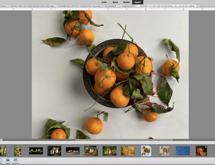Screen dimensions: 215x165
Task: Open the Layout options icon
Action: click(x=8, y=161)
